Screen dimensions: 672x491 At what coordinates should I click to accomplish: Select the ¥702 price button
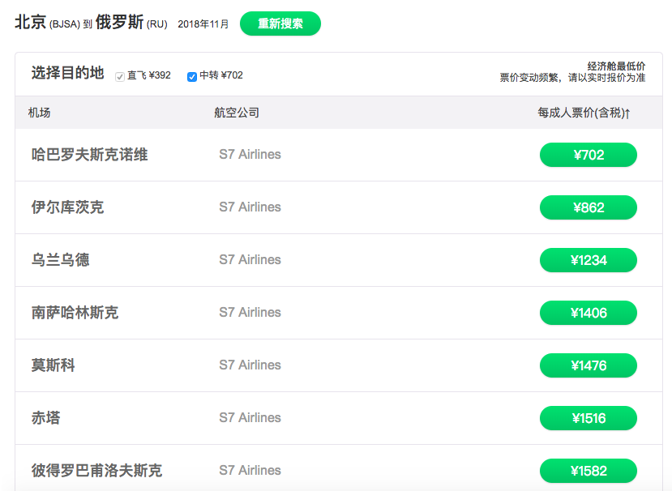click(x=589, y=155)
